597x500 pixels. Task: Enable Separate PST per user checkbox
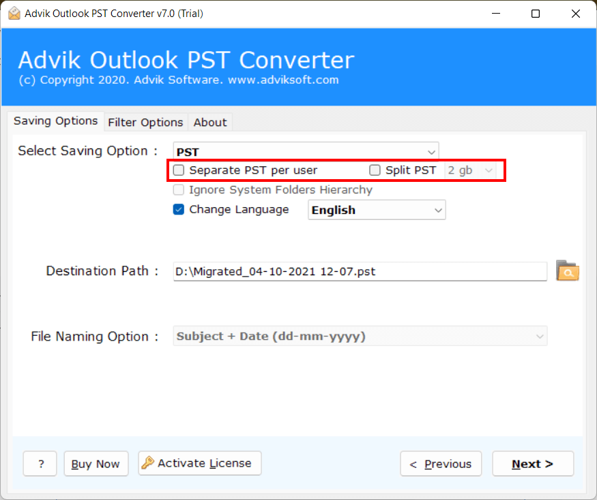click(x=179, y=170)
